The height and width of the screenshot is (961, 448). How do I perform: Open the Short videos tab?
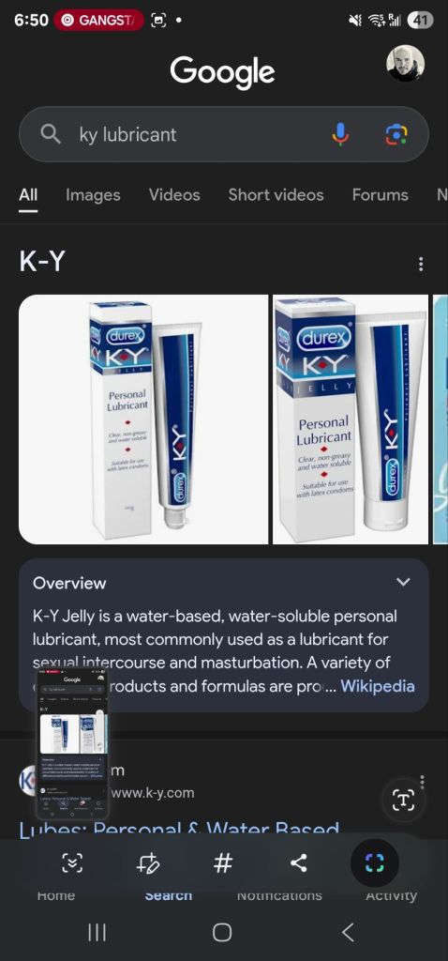[276, 195]
